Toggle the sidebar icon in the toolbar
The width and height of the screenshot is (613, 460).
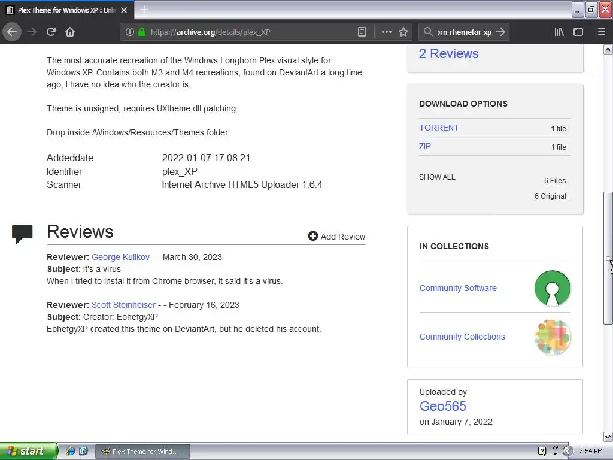coord(578,32)
